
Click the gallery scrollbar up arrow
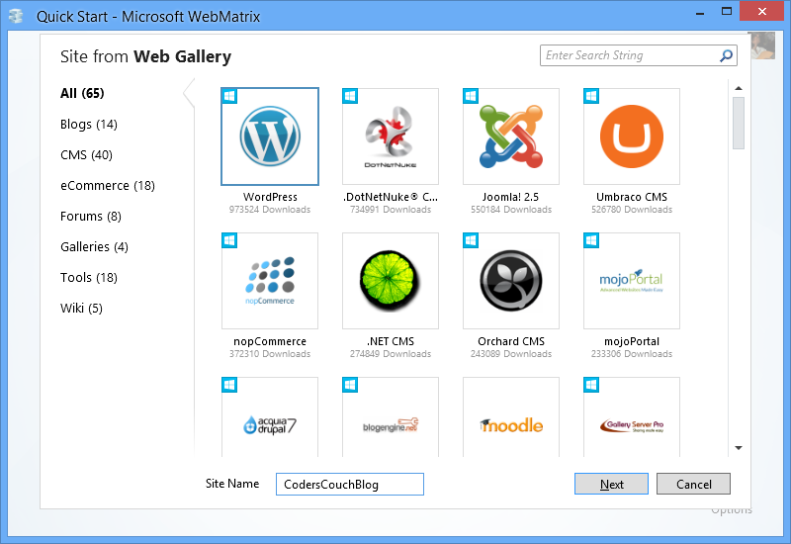pos(739,88)
